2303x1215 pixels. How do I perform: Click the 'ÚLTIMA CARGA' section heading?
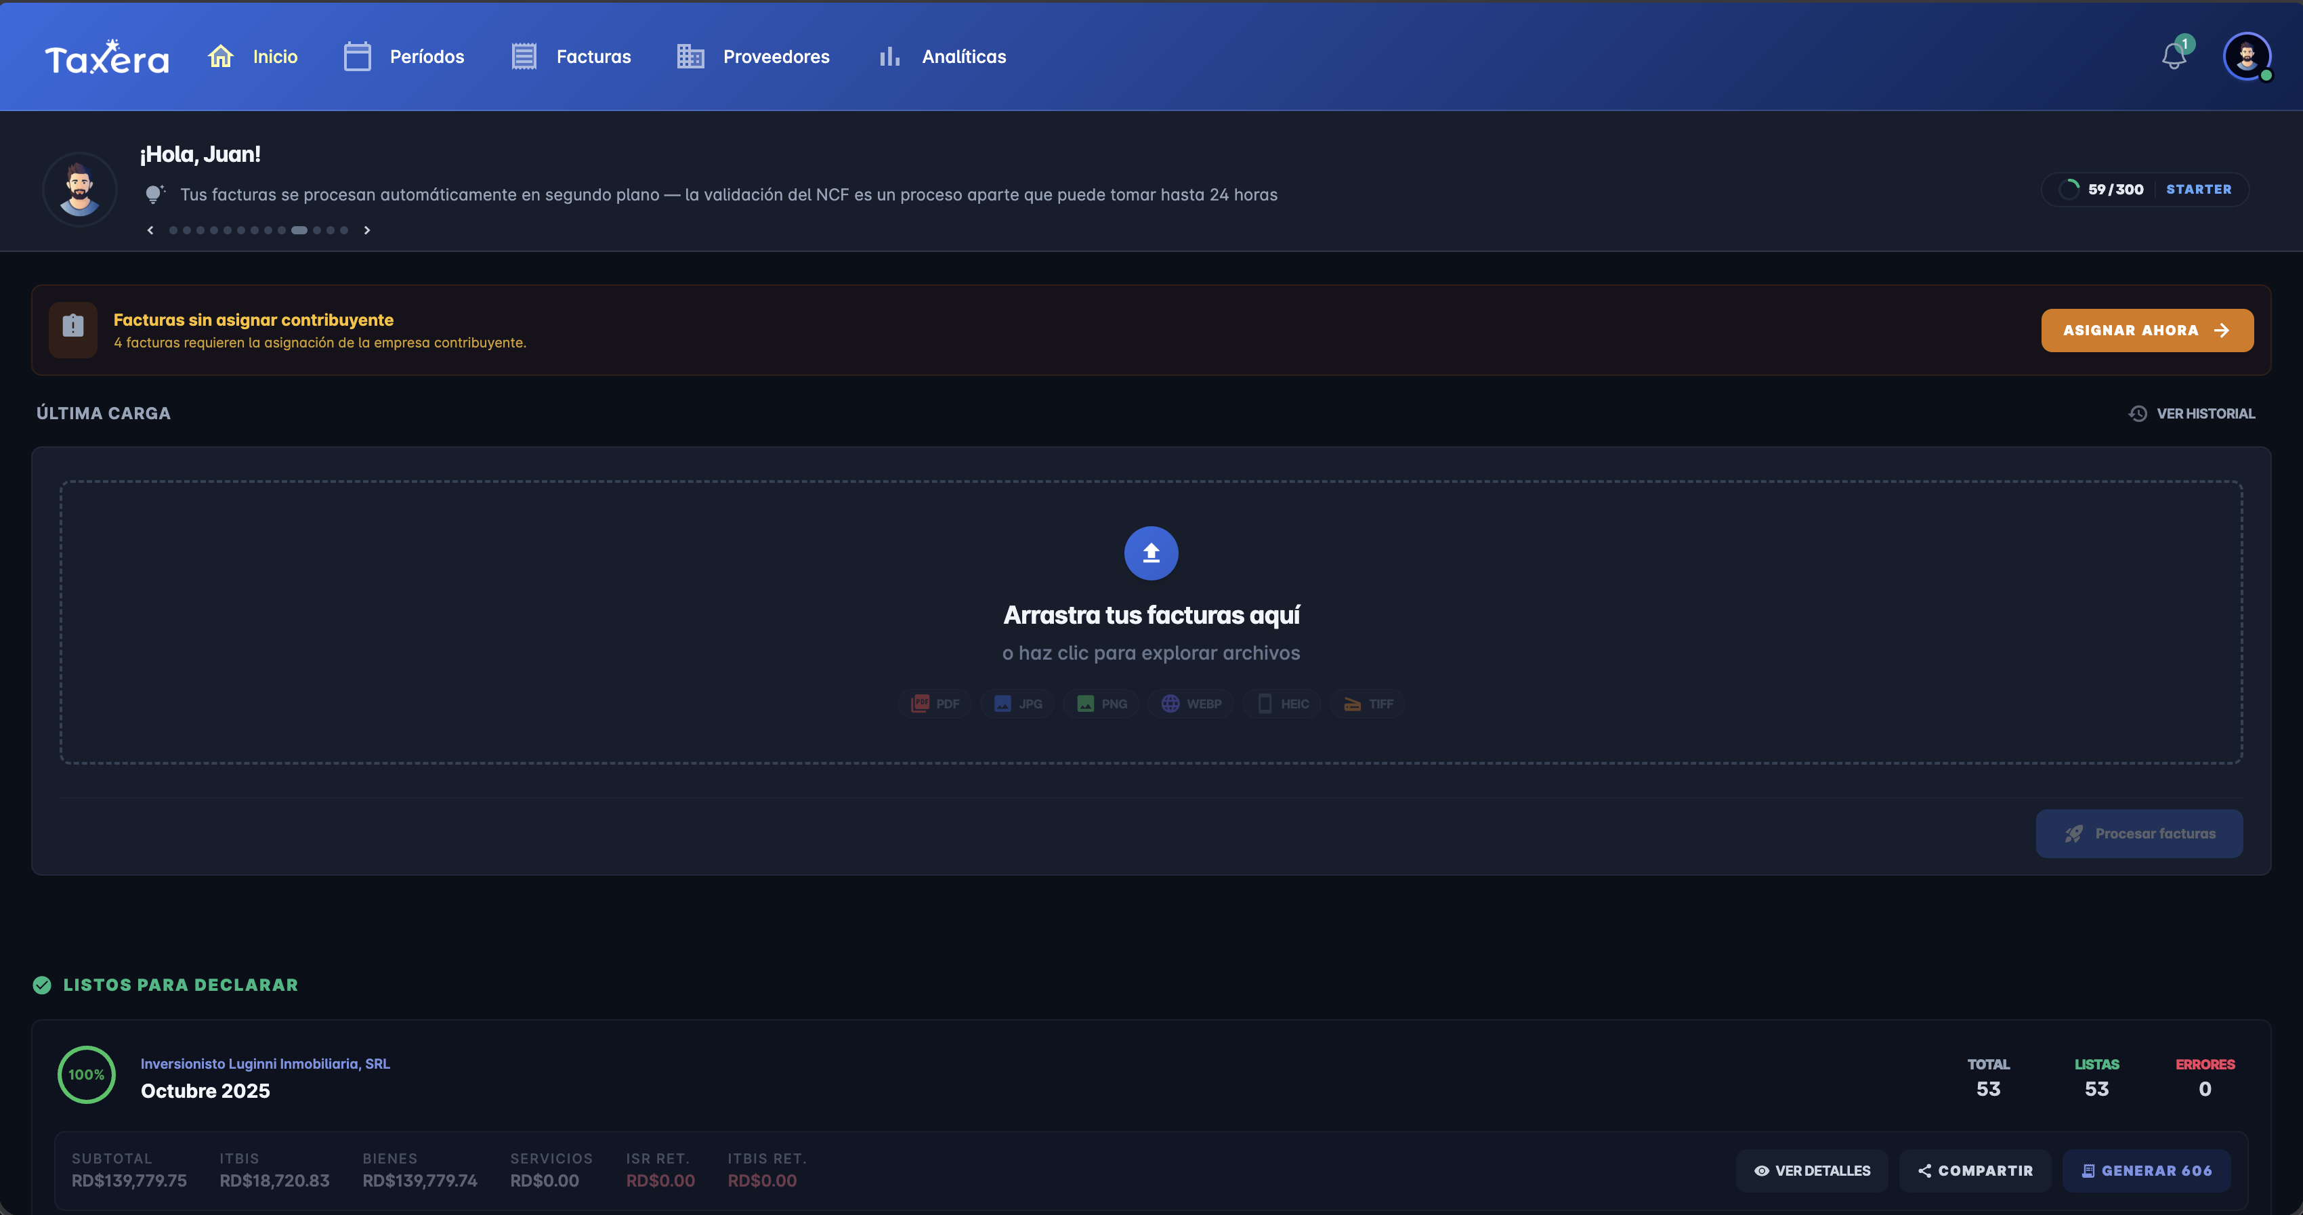pos(104,413)
